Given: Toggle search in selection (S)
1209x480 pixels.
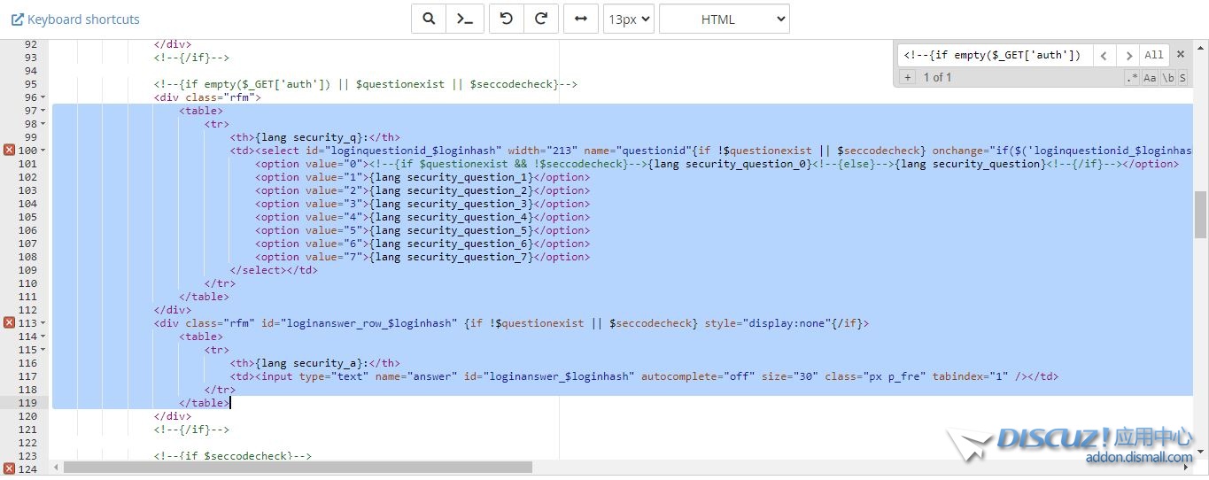Looking at the screenshot, I should (1182, 78).
